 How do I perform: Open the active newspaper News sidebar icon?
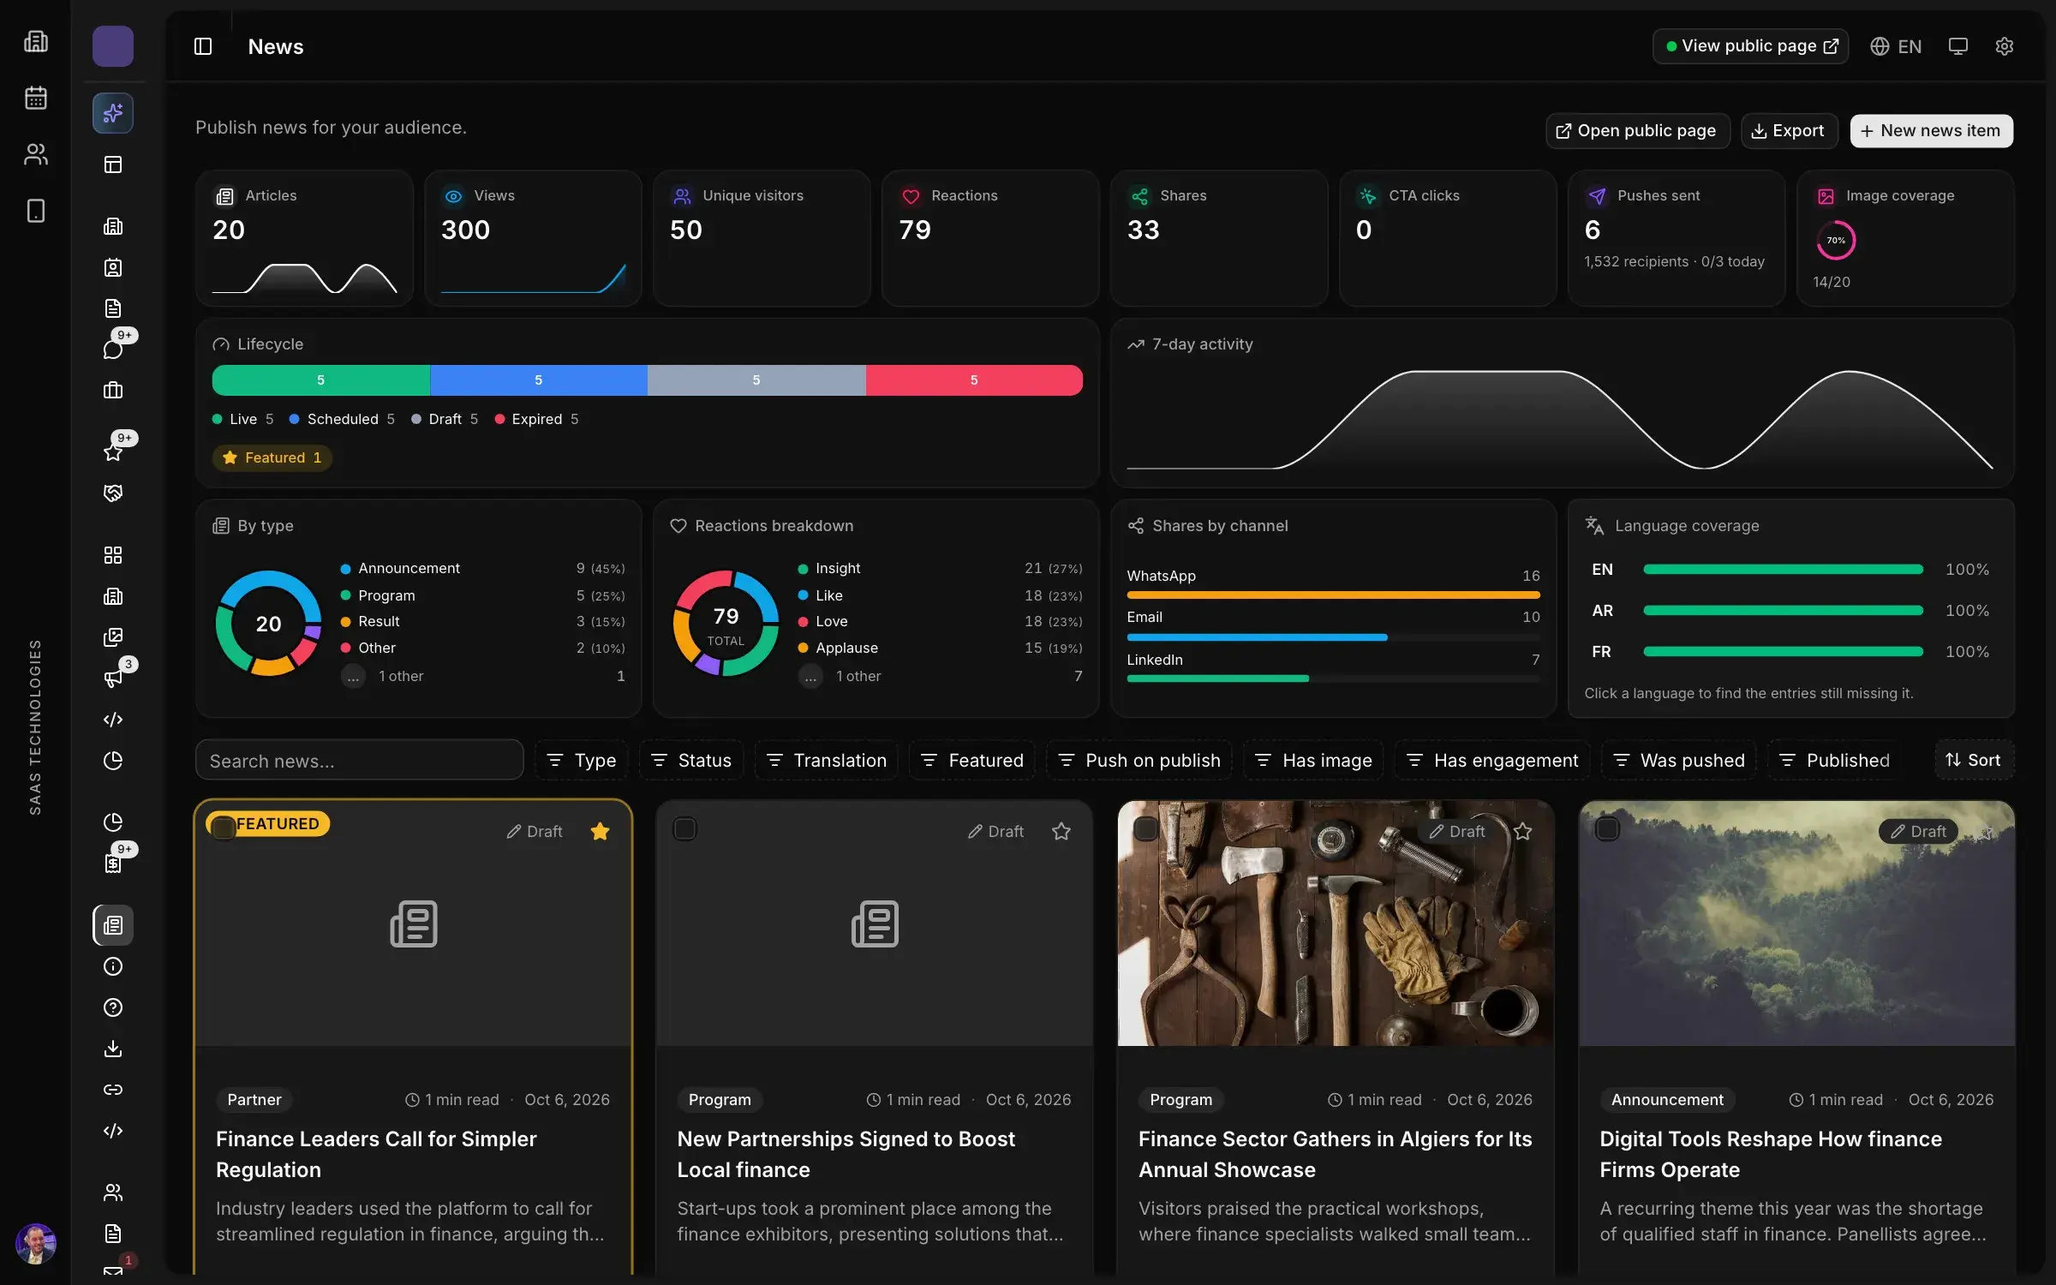pos(113,925)
